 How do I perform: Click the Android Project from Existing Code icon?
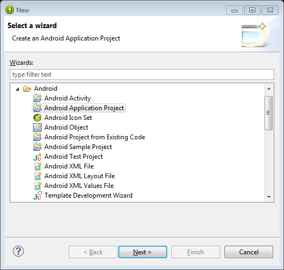(x=37, y=137)
